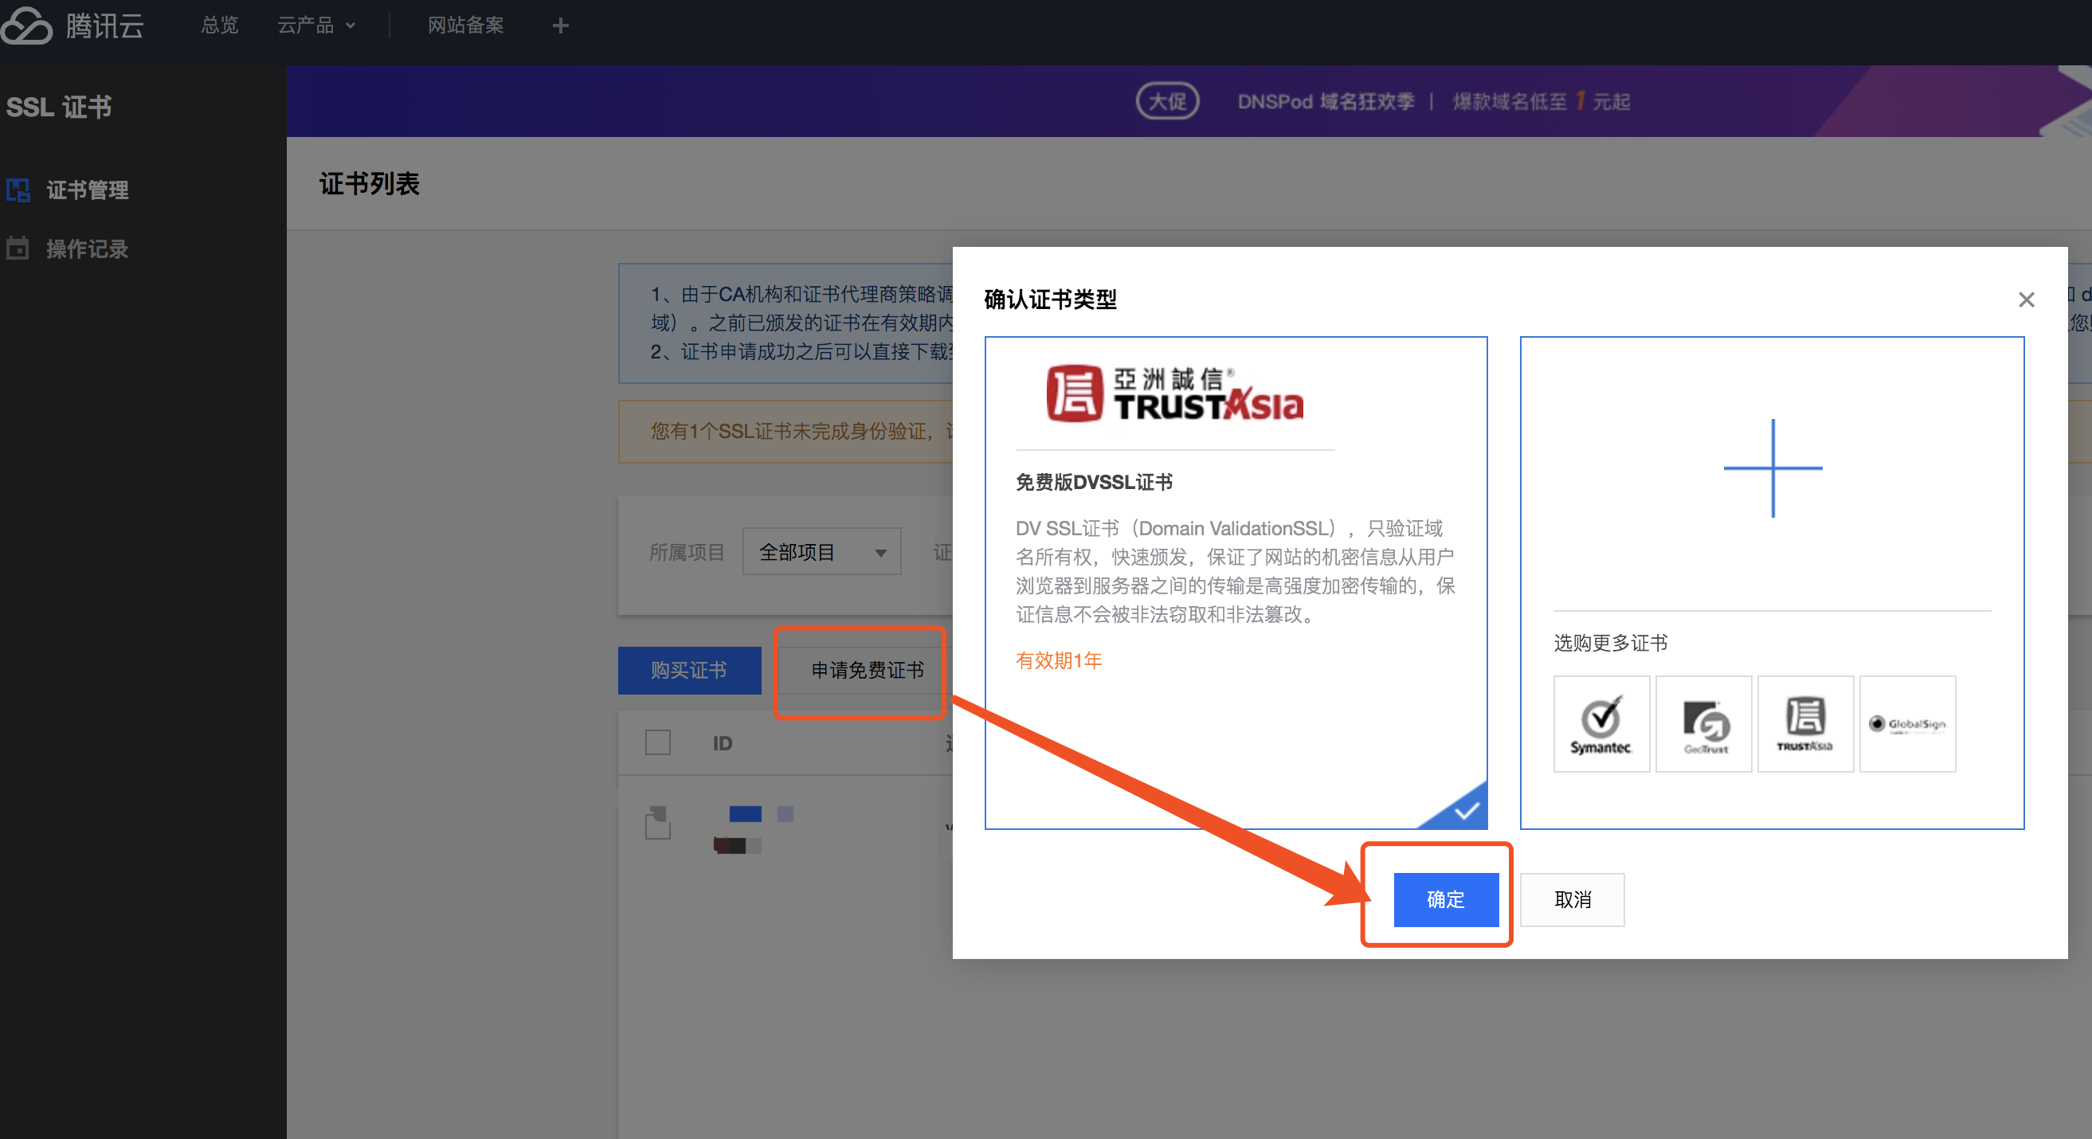Choose the GeoTrust certificate logo
The height and width of the screenshot is (1139, 2092).
tap(1703, 724)
